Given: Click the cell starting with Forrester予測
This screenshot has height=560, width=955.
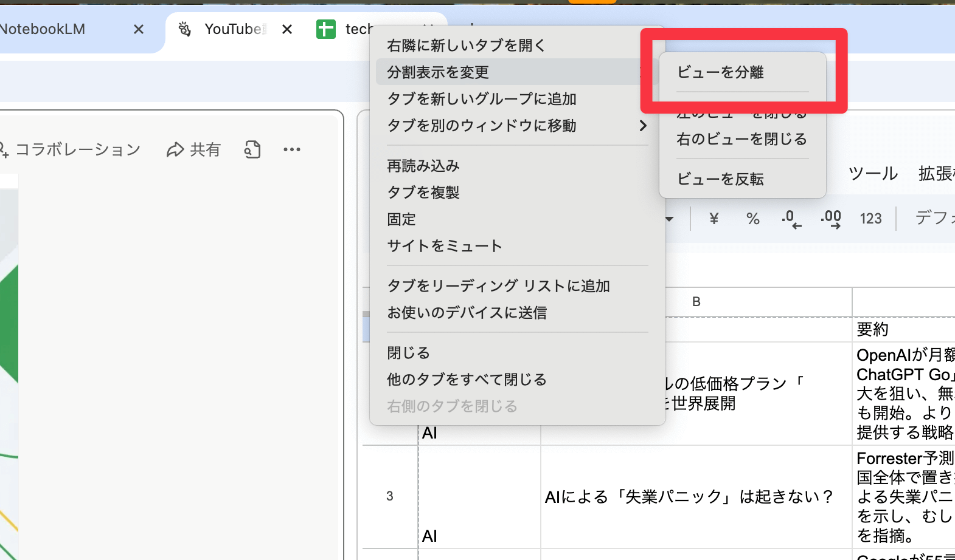Looking at the screenshot, I should point(903,497).
